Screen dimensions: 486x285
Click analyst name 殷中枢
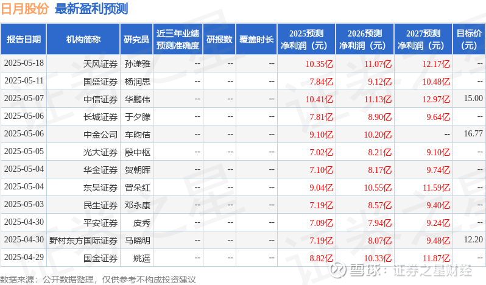[x=137, y=152]
